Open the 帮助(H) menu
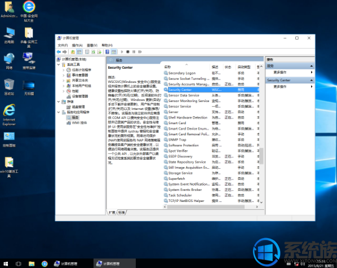337x268 pixels. 107,45
